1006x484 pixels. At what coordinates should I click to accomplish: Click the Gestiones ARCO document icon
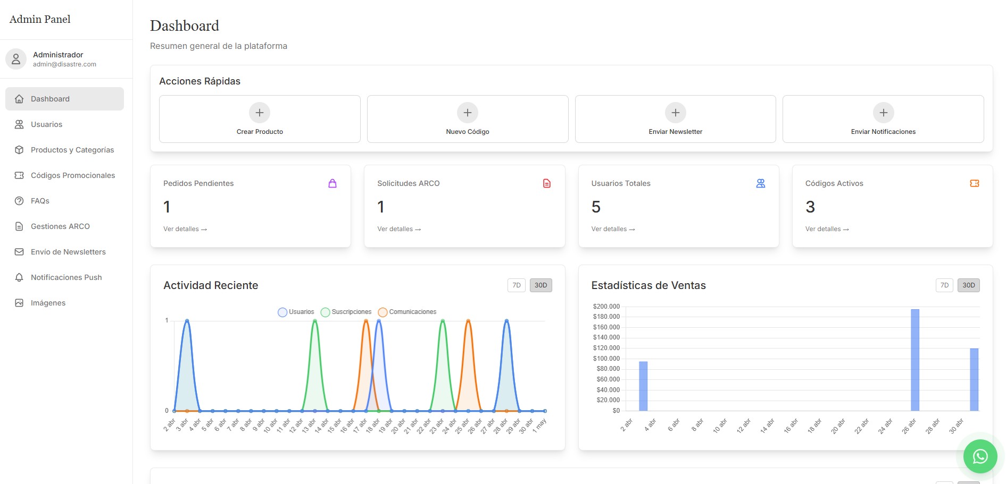19,226
